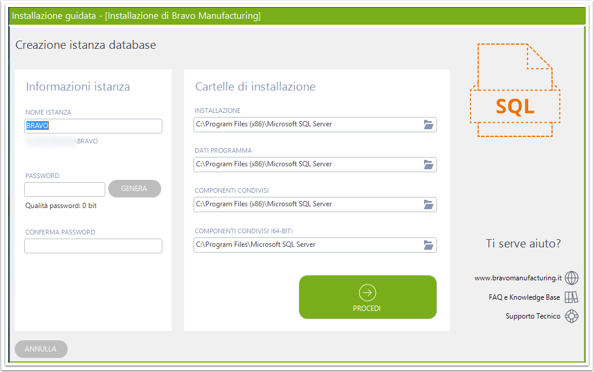Click into the CONFERMA PASSWORD field

(93, 246)
